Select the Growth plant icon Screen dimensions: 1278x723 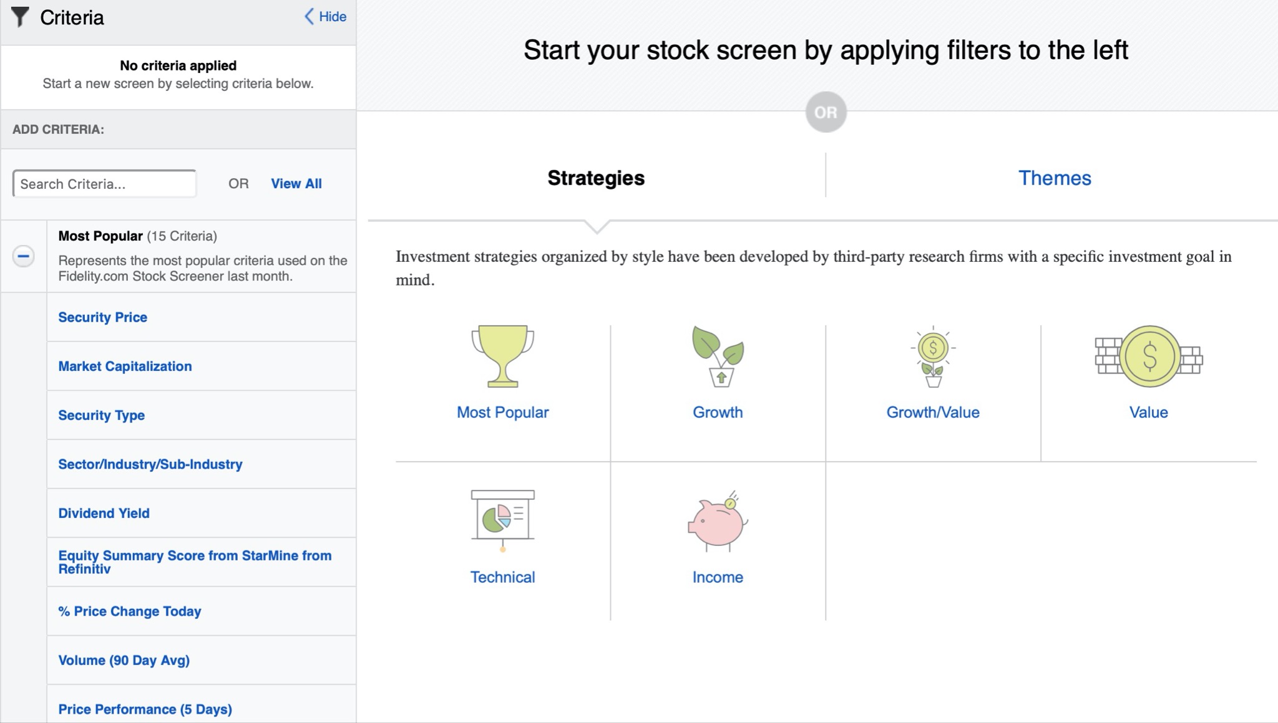718,356
